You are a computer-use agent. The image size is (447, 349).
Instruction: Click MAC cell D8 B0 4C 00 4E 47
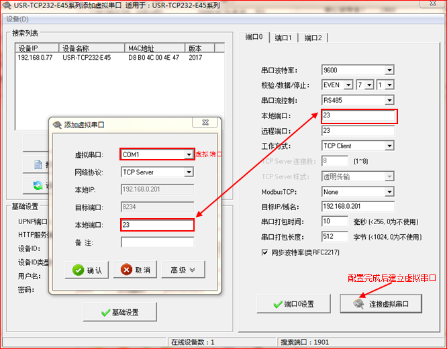(x=154, y=58)
